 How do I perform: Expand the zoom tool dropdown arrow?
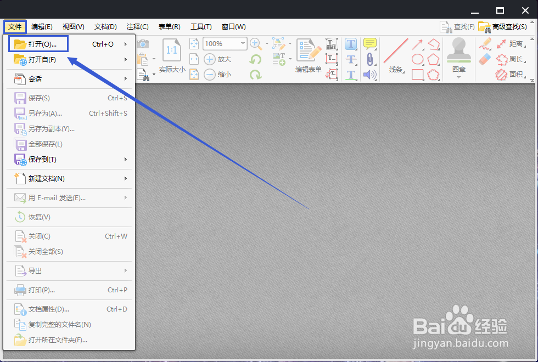coord(267,44)
